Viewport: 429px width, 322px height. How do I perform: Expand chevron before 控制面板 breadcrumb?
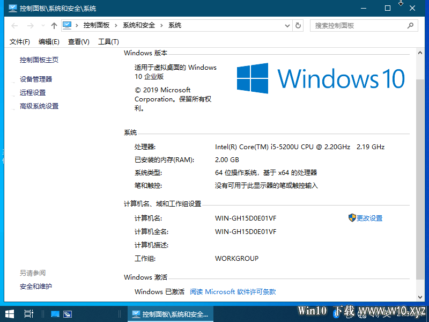77,26
